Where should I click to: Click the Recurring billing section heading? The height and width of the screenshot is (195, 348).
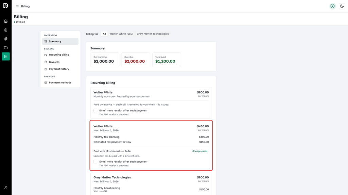(103, 83)
